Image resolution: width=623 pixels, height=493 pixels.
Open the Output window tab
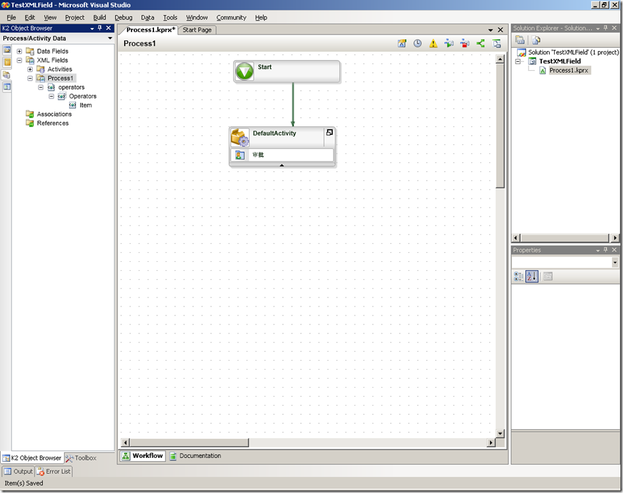(x=19, y=471)
